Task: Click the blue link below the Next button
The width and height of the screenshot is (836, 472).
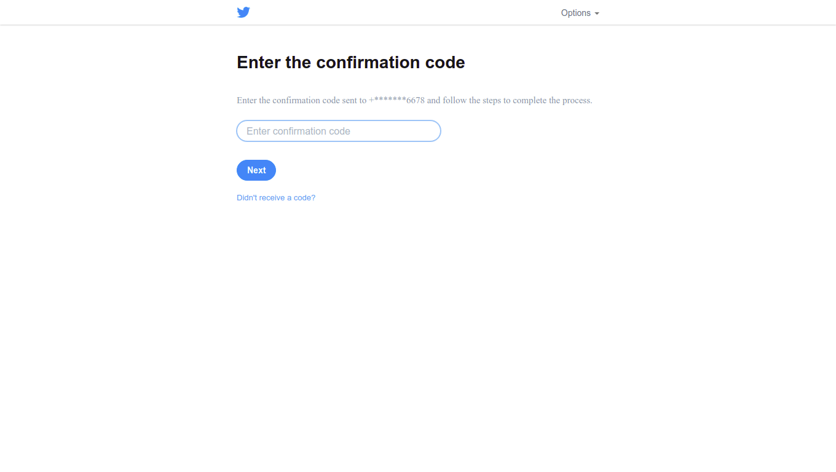Action: (276, 198)
